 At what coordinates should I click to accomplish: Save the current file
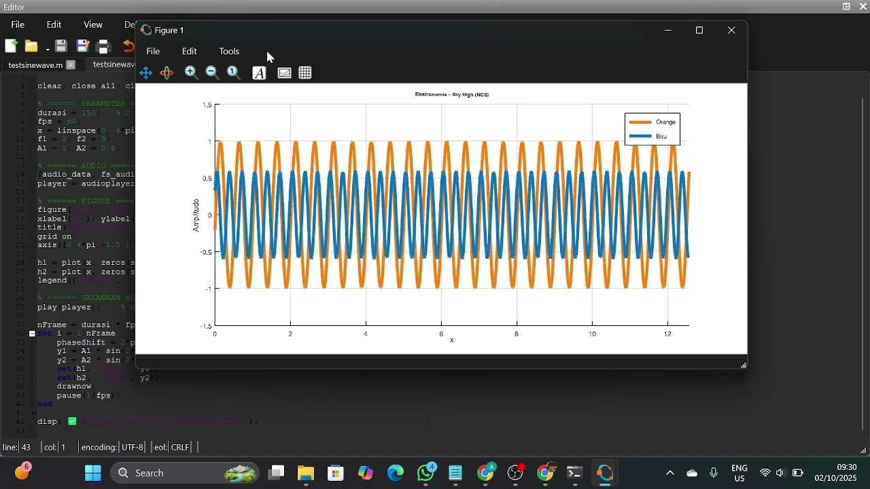pyautogui.click(x=61, y=46)
